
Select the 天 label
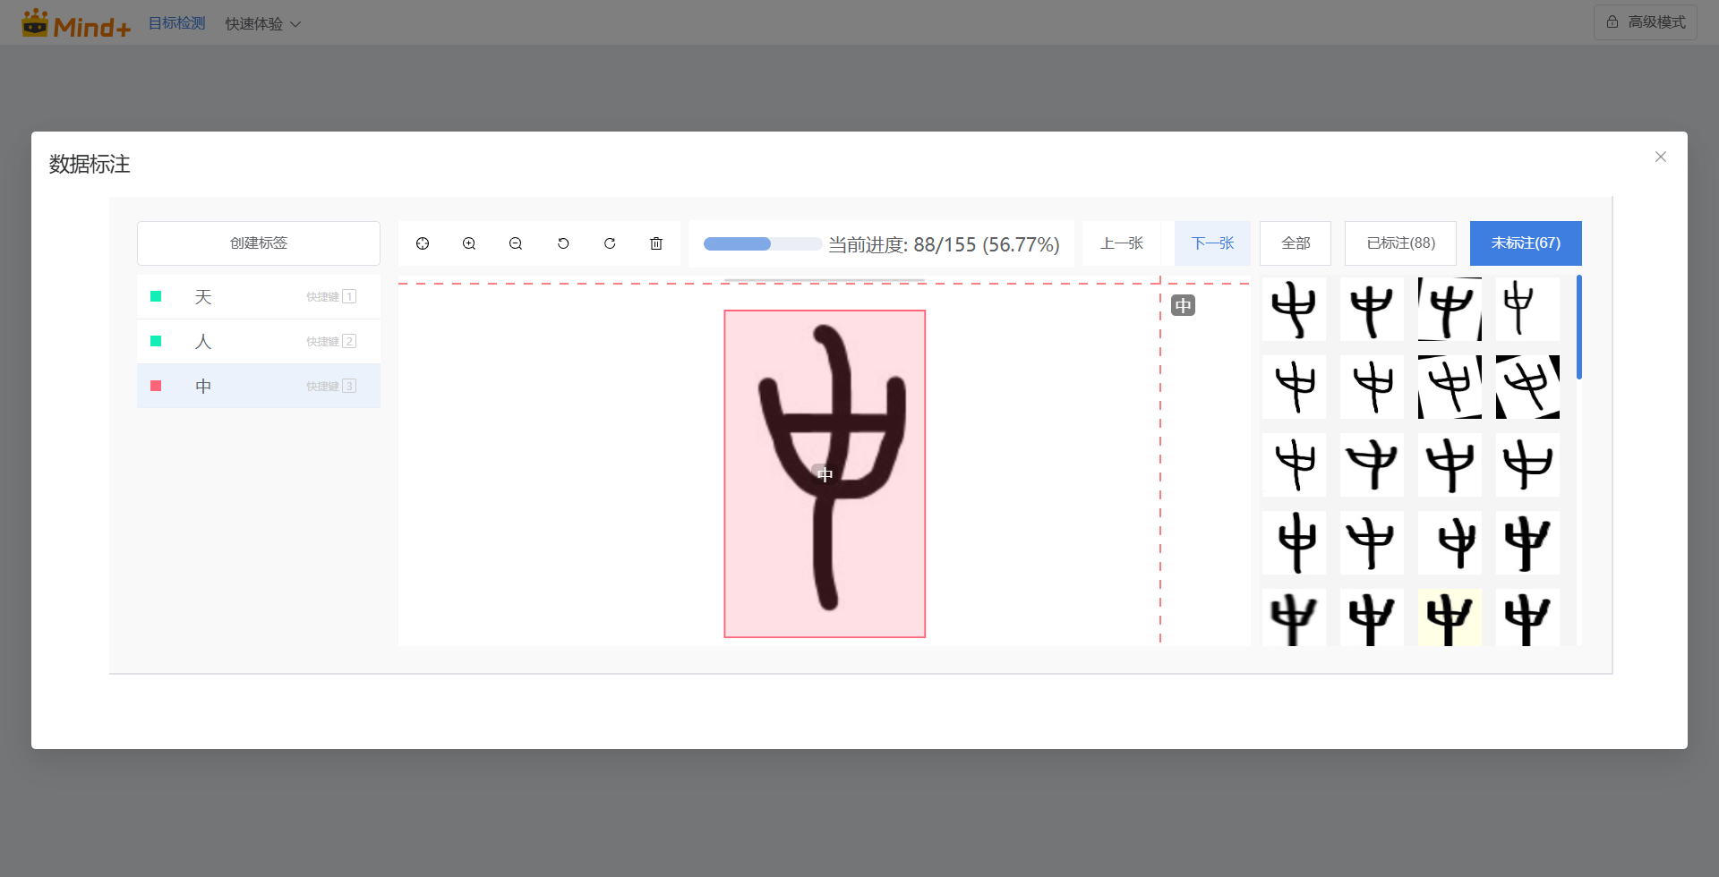(204, 297)
